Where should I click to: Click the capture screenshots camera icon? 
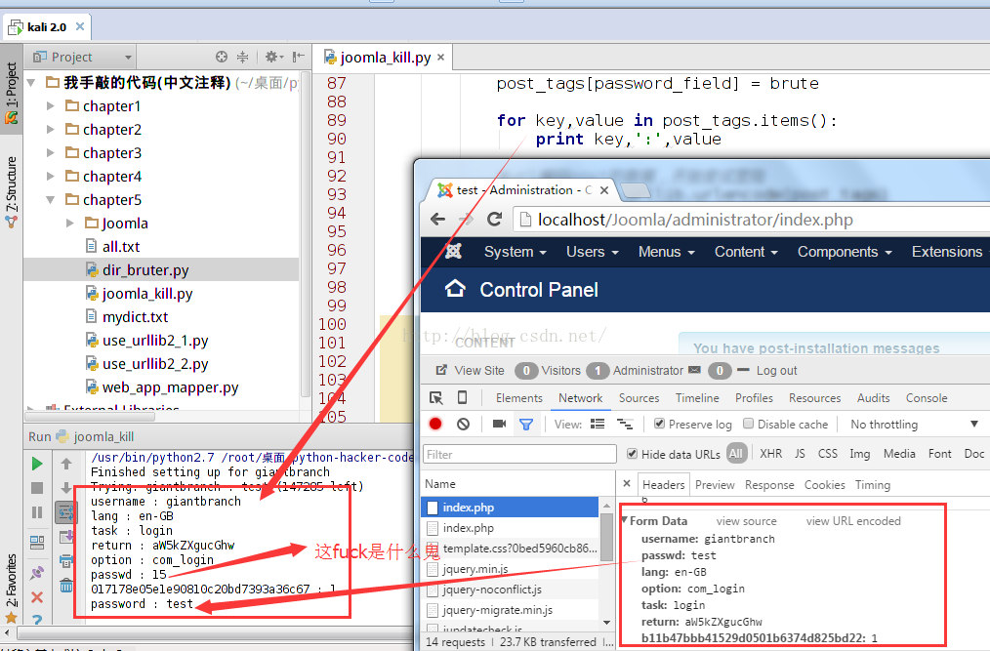pos(499,424)
